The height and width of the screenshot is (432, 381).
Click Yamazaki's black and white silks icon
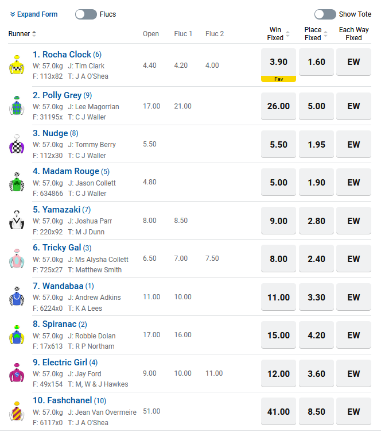16,221
